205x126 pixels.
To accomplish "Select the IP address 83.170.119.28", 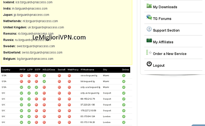I will pos(87,122).
